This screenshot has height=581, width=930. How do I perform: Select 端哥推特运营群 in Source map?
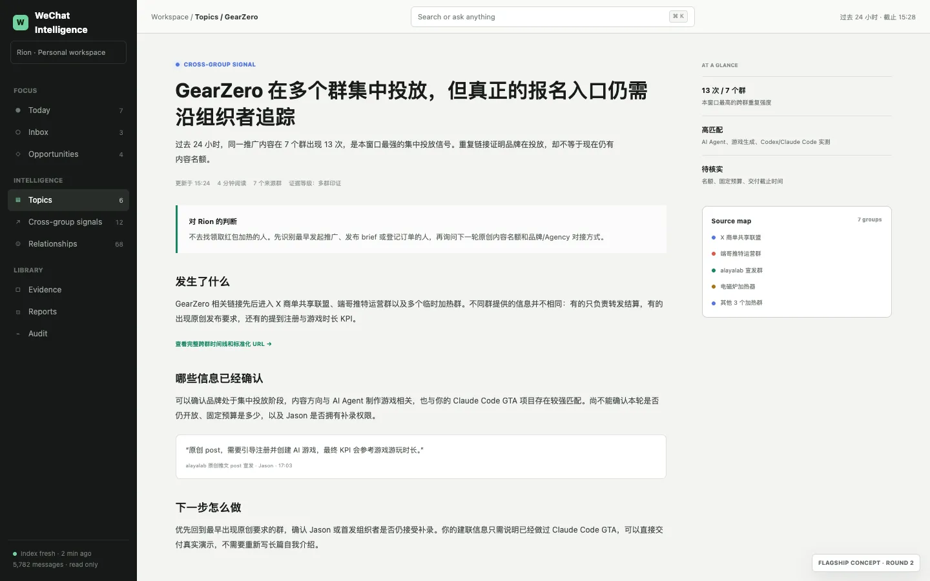pyautogui.click(x=740, y=254)
